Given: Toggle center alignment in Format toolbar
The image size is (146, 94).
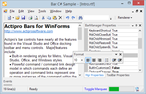Looking at the screenshot, I should [94, 60].
